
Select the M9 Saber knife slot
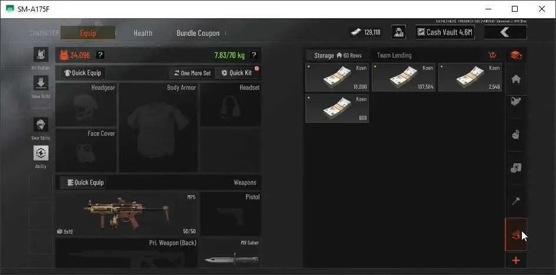(231, 253)
